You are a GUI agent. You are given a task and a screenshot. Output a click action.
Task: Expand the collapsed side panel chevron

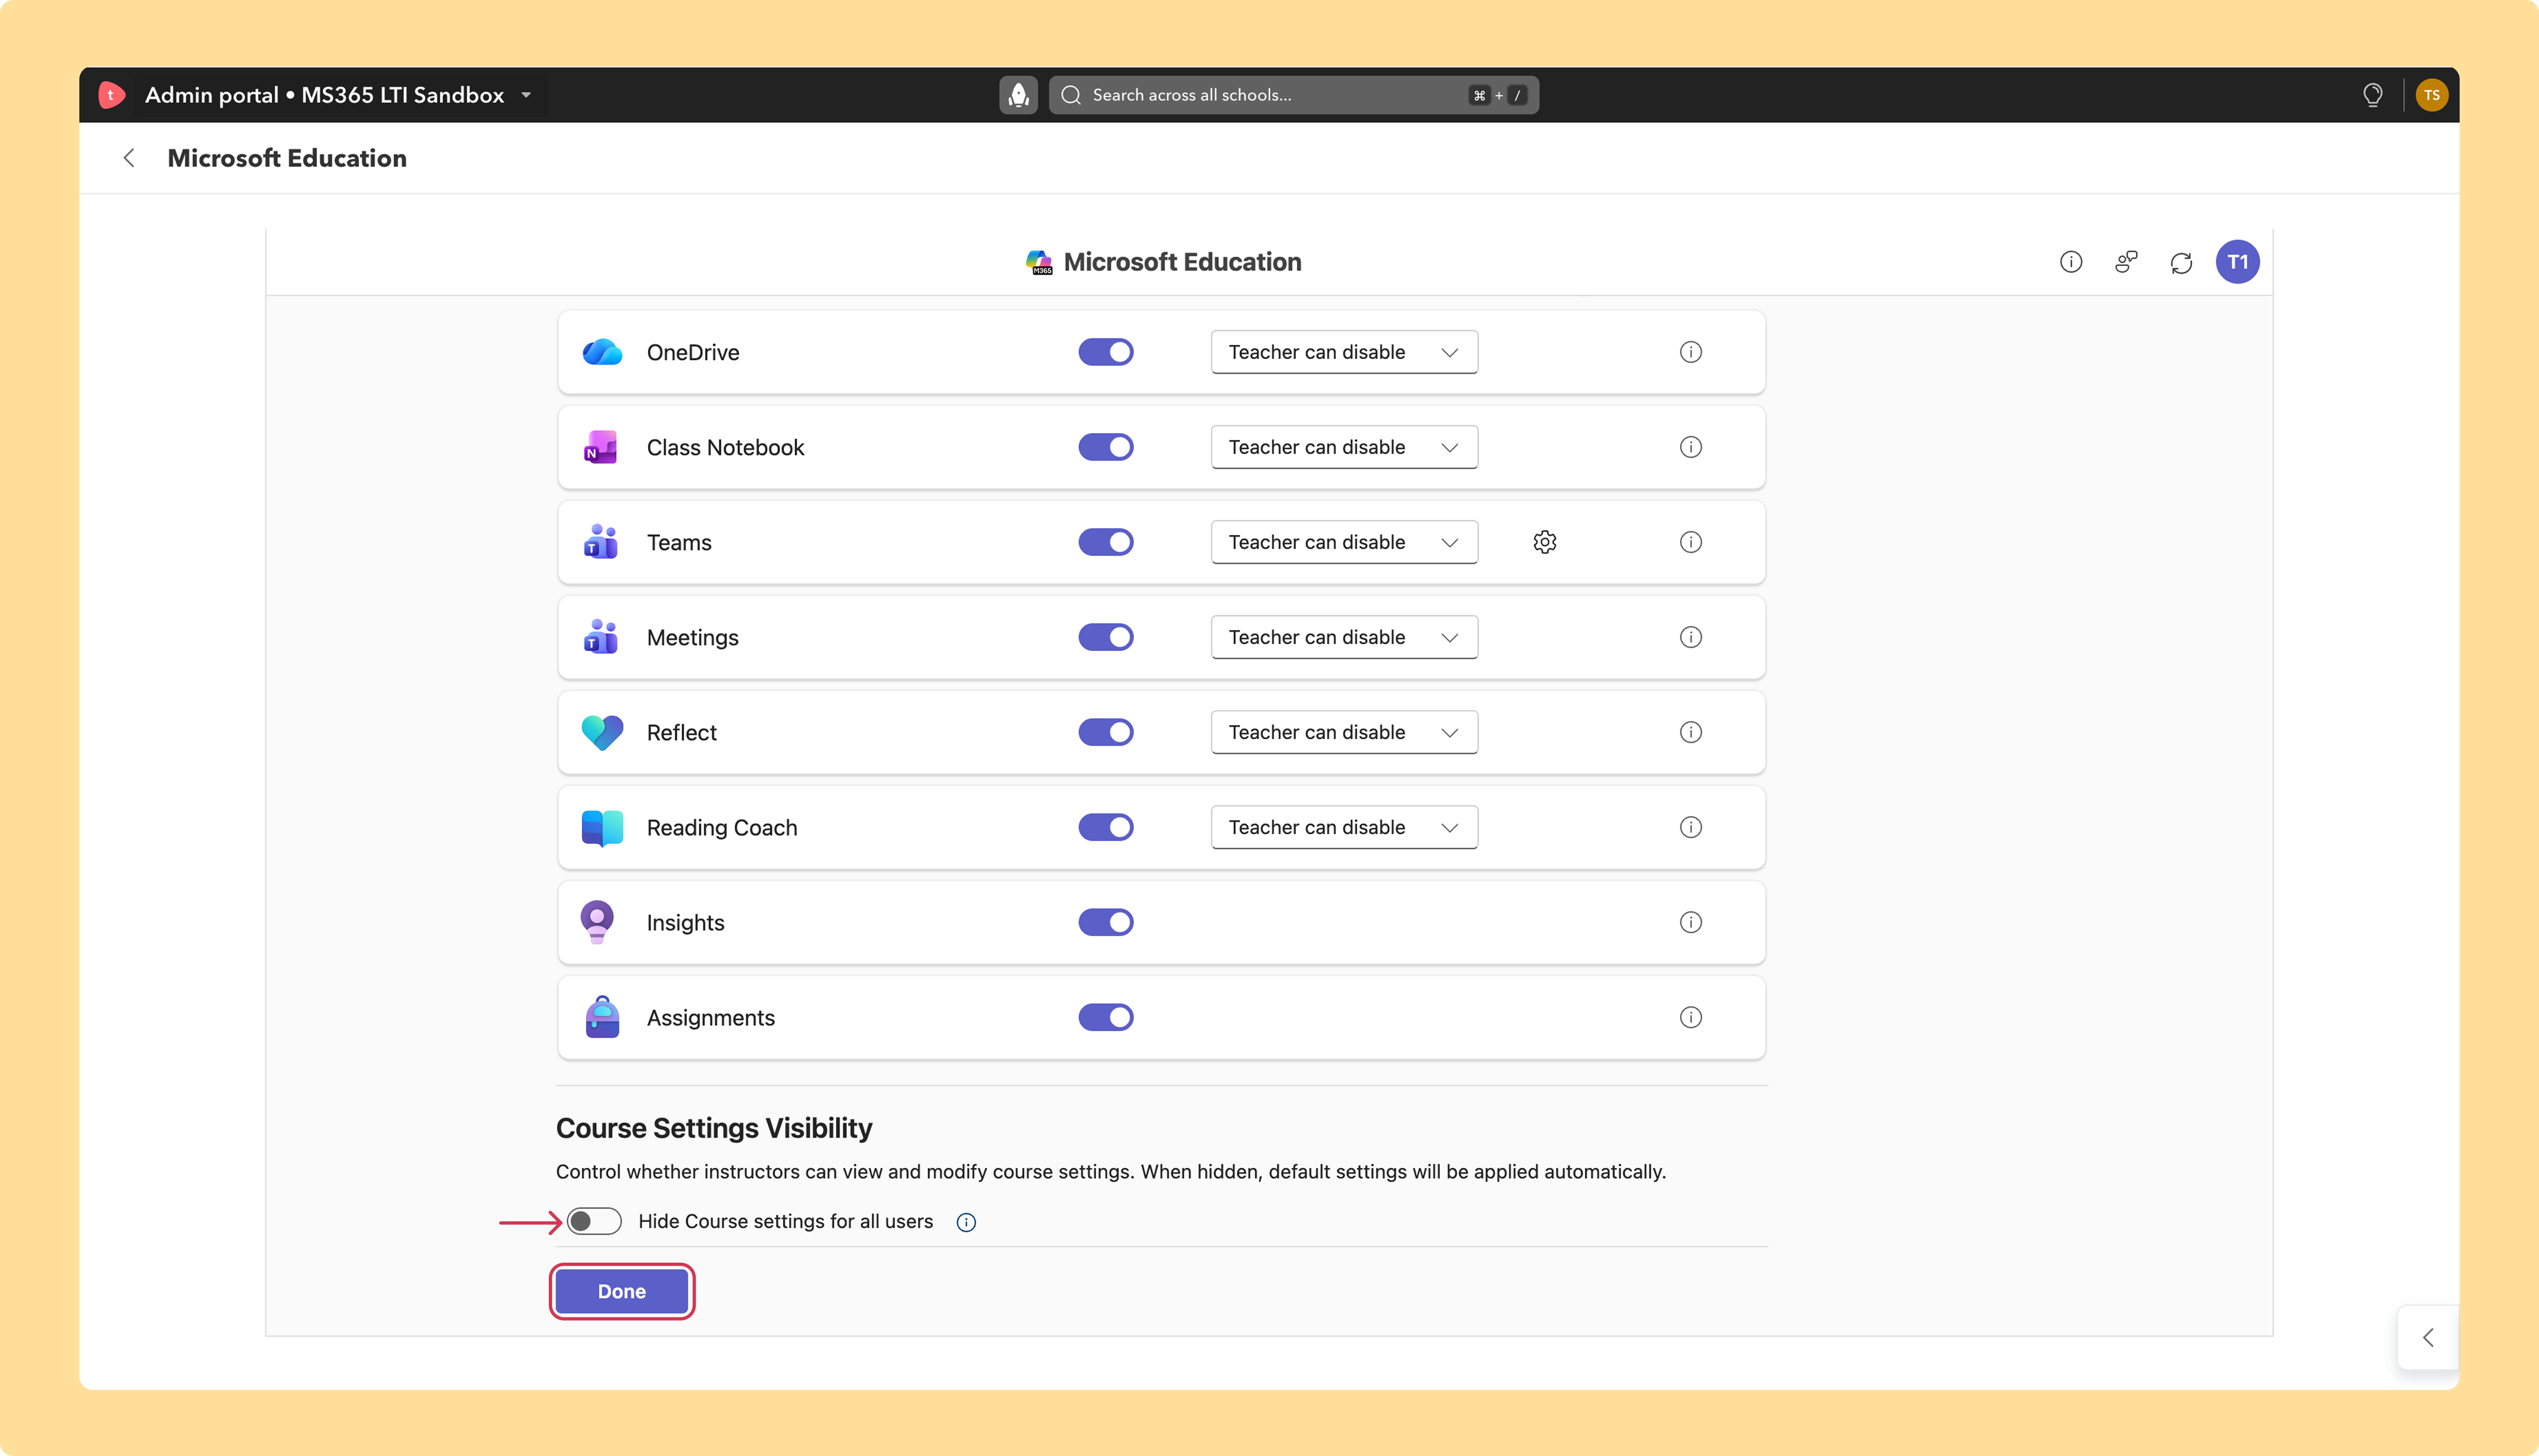point(2427,1338)
